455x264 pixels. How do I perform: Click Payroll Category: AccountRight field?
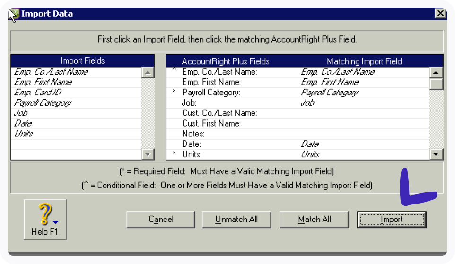click(211, 93)
